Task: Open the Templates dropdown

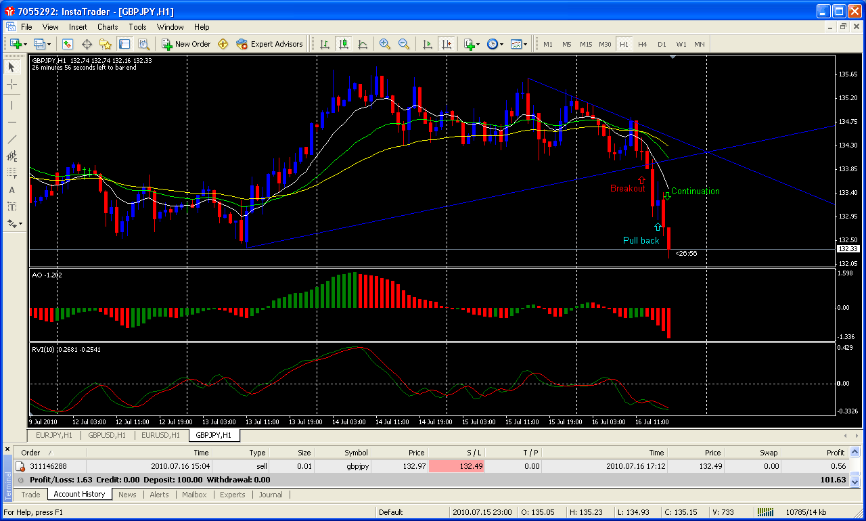Action: 520,44
